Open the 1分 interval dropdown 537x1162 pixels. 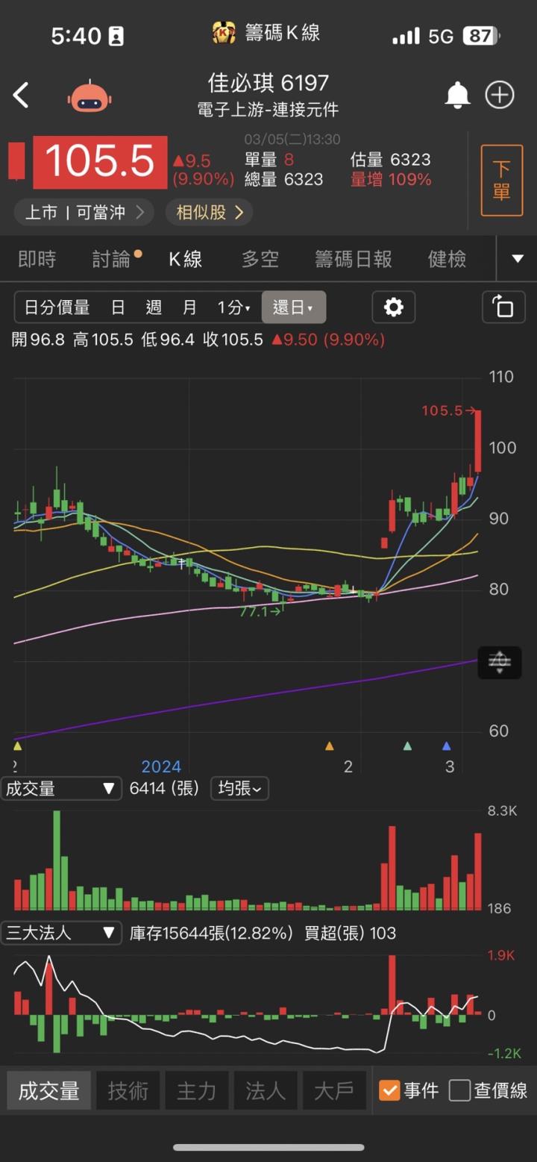click(234, 307)
